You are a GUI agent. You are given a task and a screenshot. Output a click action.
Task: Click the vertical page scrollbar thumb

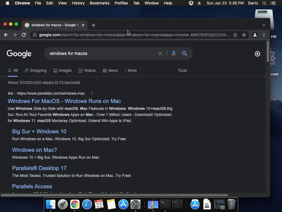(268, 51)
